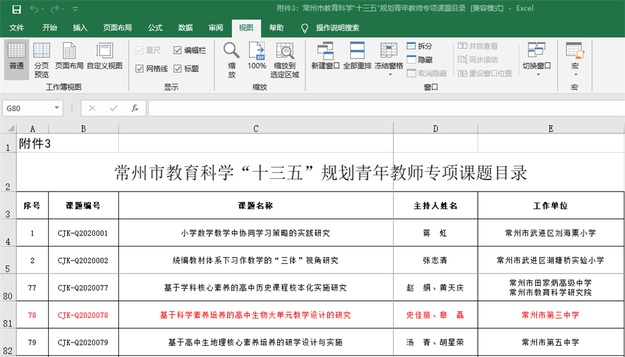The width and height of the screenshot is (625, 357).
Task: Click the formula bar confirm checkmark icon
Action: [x=114, y=109]
